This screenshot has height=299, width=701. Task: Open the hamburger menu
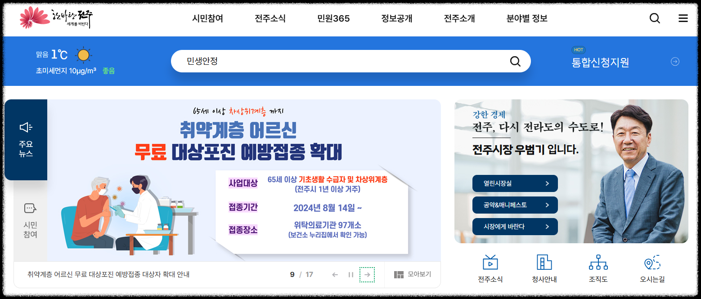click(683, 18)
